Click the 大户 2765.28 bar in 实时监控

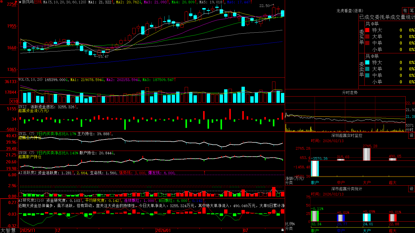pyautogui.click(x=367, y=154)
